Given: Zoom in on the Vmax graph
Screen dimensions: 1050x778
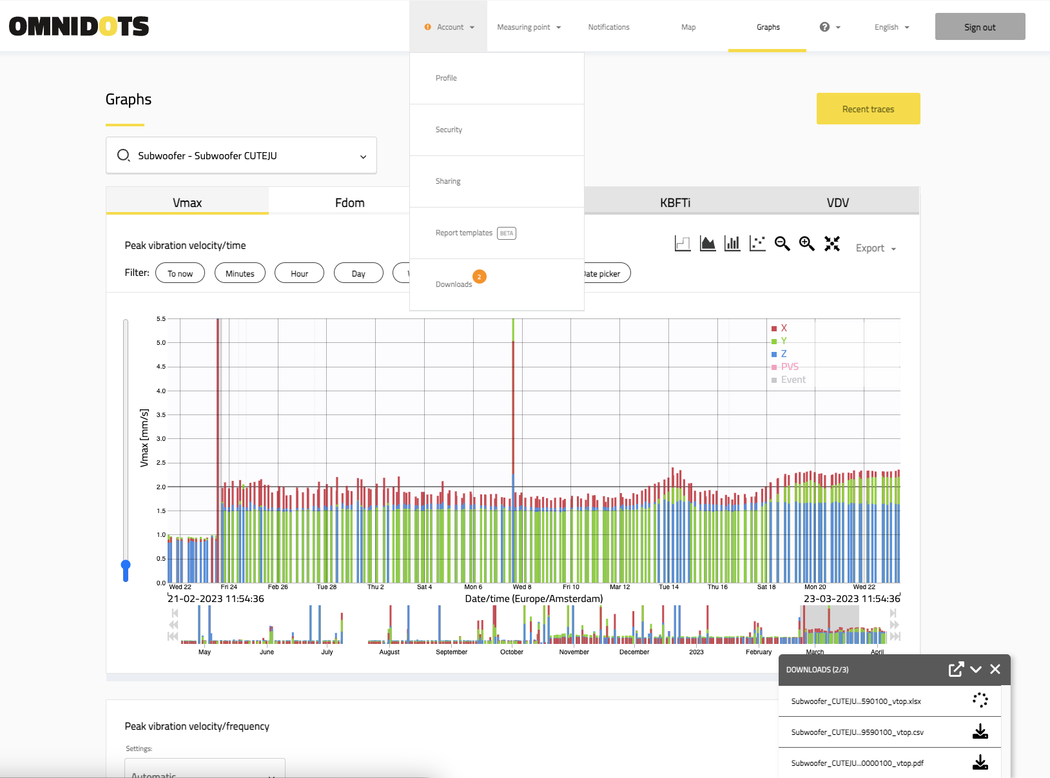Looking at the screenshot, I should 806,244.
